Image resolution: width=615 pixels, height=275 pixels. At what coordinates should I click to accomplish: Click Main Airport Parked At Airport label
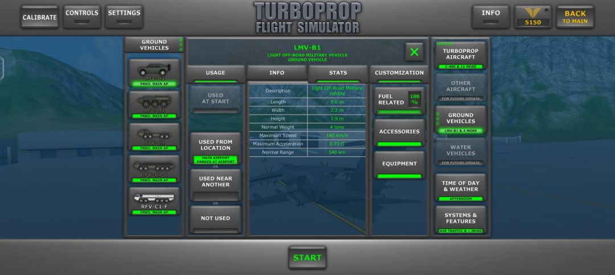215,160
